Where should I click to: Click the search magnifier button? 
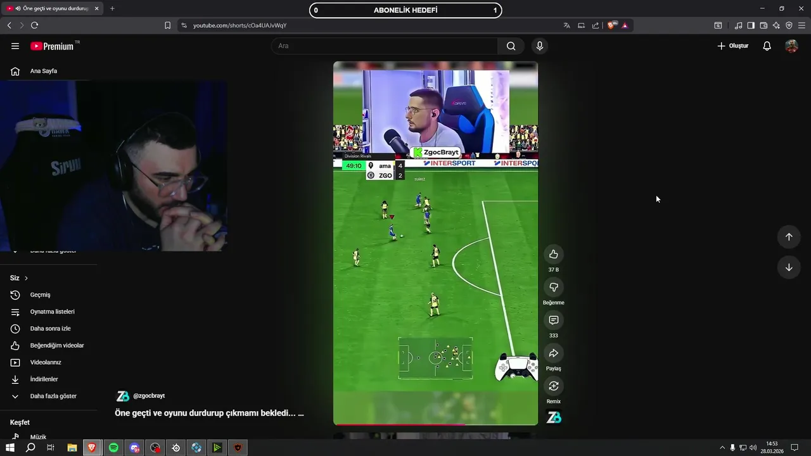pyautogui.click(x=511, y=46)
